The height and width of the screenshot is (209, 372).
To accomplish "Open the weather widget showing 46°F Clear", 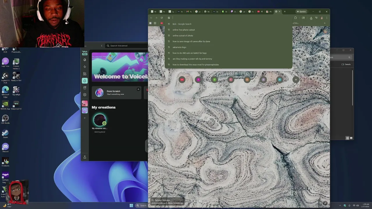I will [7, 206].
